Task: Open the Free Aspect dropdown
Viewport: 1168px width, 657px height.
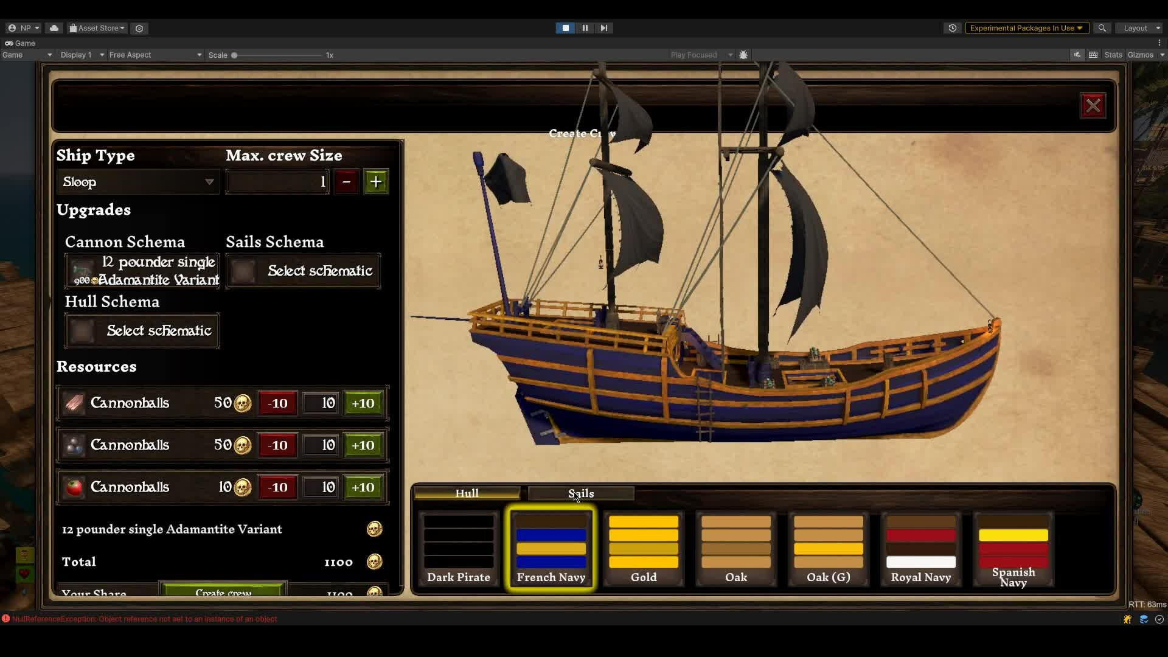Action: 155,55
